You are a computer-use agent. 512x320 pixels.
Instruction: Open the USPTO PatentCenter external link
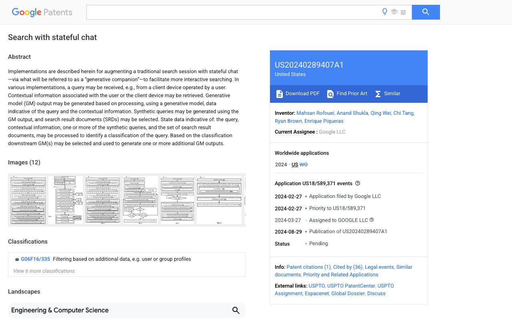[x=351, y=286]
